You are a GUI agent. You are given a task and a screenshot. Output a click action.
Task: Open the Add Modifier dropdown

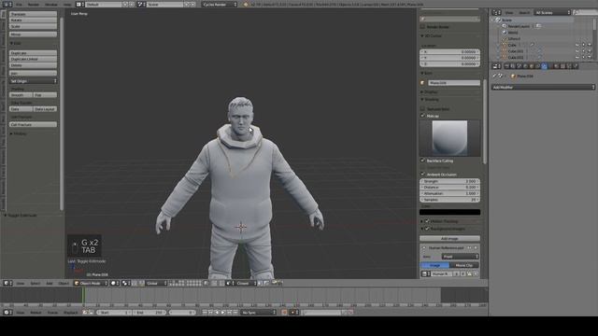(x=543, y=87)
